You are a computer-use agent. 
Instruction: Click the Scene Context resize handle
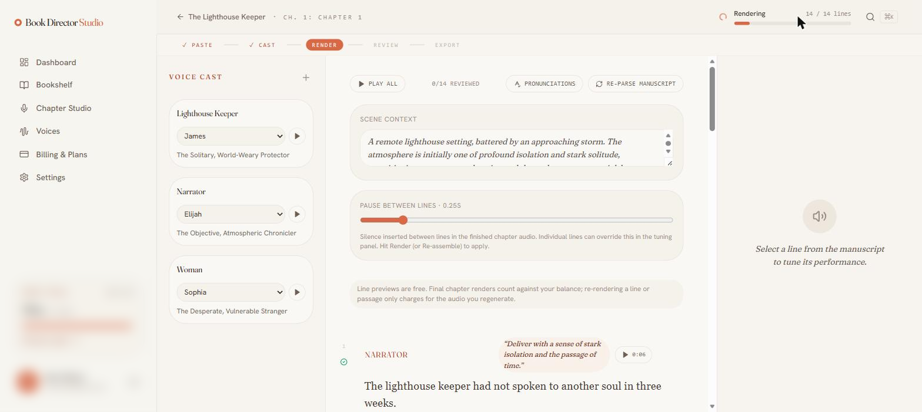(669, 163)
